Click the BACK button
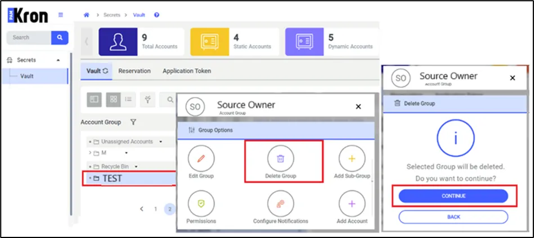 [x=454, y=217]
